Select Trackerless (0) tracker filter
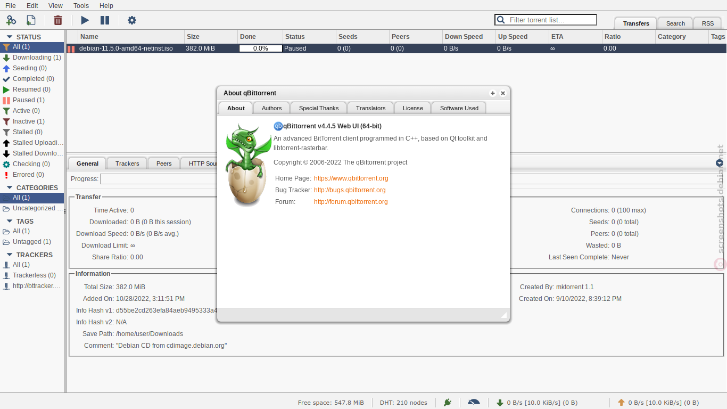The height and width of the screenshot is (409, 727). pos(32,275)
